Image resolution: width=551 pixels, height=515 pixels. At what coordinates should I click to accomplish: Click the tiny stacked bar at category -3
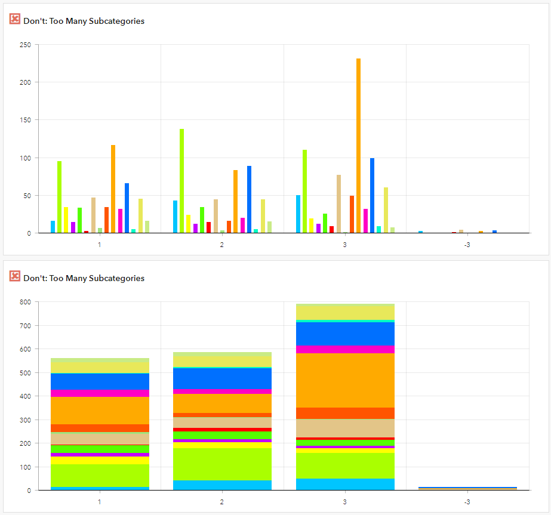click(x=469, y=488)
